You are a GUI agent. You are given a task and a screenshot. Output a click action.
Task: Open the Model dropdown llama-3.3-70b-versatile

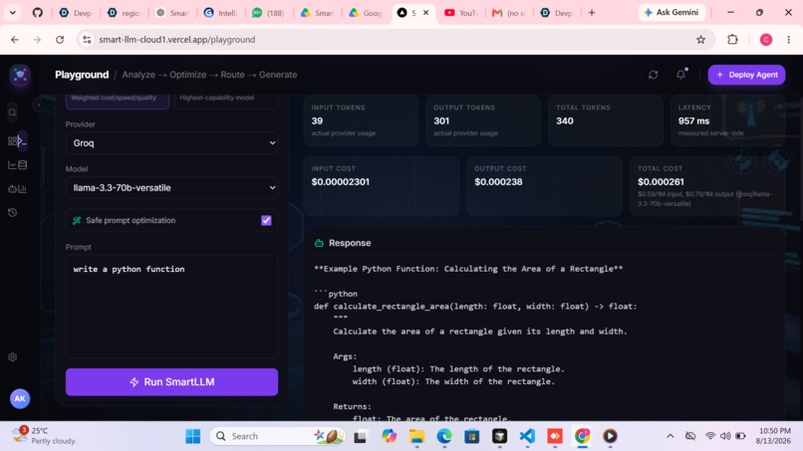tap(171, 187)
